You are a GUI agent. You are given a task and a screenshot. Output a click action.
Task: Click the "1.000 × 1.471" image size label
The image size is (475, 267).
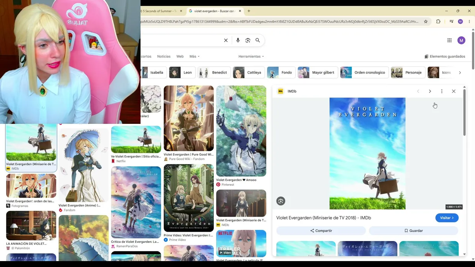[x=454, y=207]
